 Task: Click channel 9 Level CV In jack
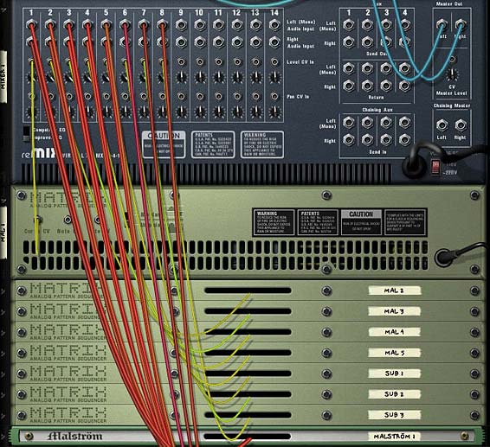tap(181, 61)
